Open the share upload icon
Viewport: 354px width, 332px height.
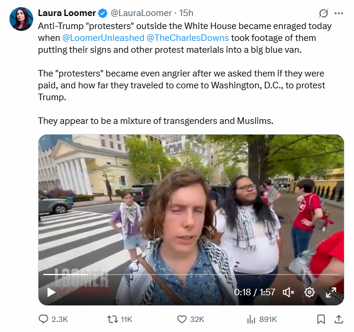coord(339,319)
